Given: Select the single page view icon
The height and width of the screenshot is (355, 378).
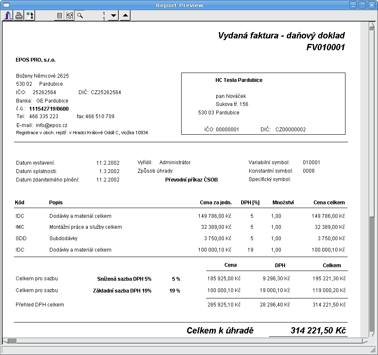Looking at the screenshot, I should click(60, 16).
